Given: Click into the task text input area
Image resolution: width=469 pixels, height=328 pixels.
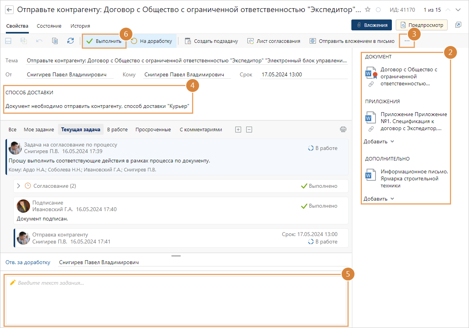Looking at the screenshot, I should coord(175,300).
